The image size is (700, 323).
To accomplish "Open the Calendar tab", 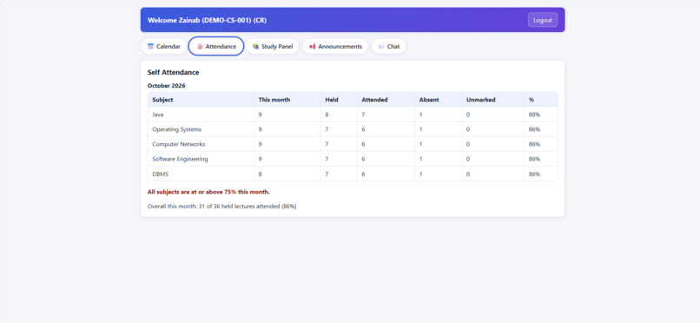I will click(163, 46).
